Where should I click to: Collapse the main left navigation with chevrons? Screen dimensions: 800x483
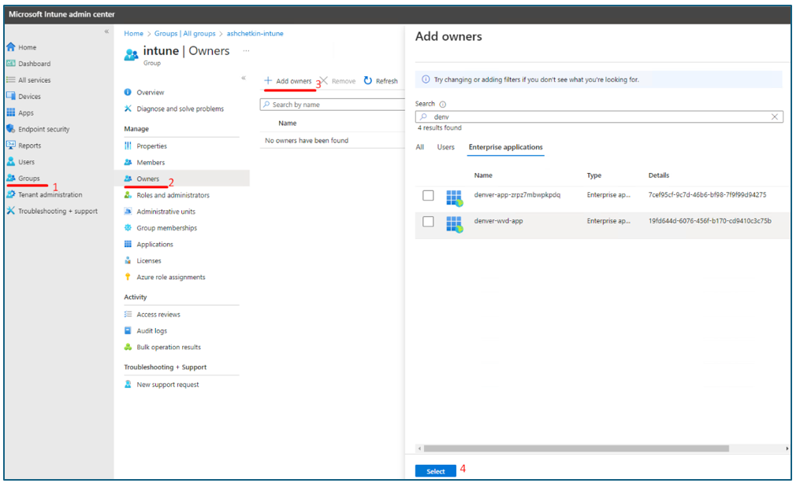[x=106, y=31]
